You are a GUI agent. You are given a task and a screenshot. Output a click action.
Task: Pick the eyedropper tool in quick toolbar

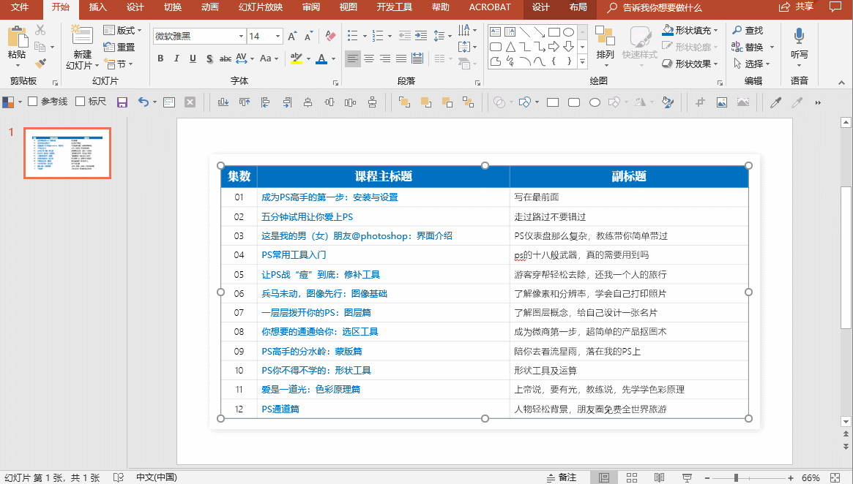coord(775,102)
